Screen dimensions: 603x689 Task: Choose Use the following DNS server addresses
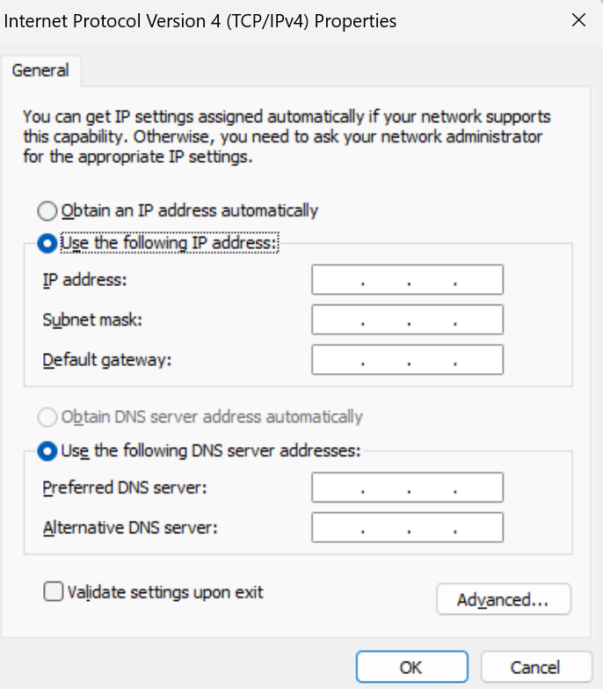47,451
